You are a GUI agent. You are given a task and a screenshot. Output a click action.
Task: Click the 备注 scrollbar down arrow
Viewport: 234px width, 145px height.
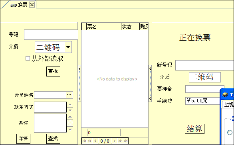tap(70, 129)
